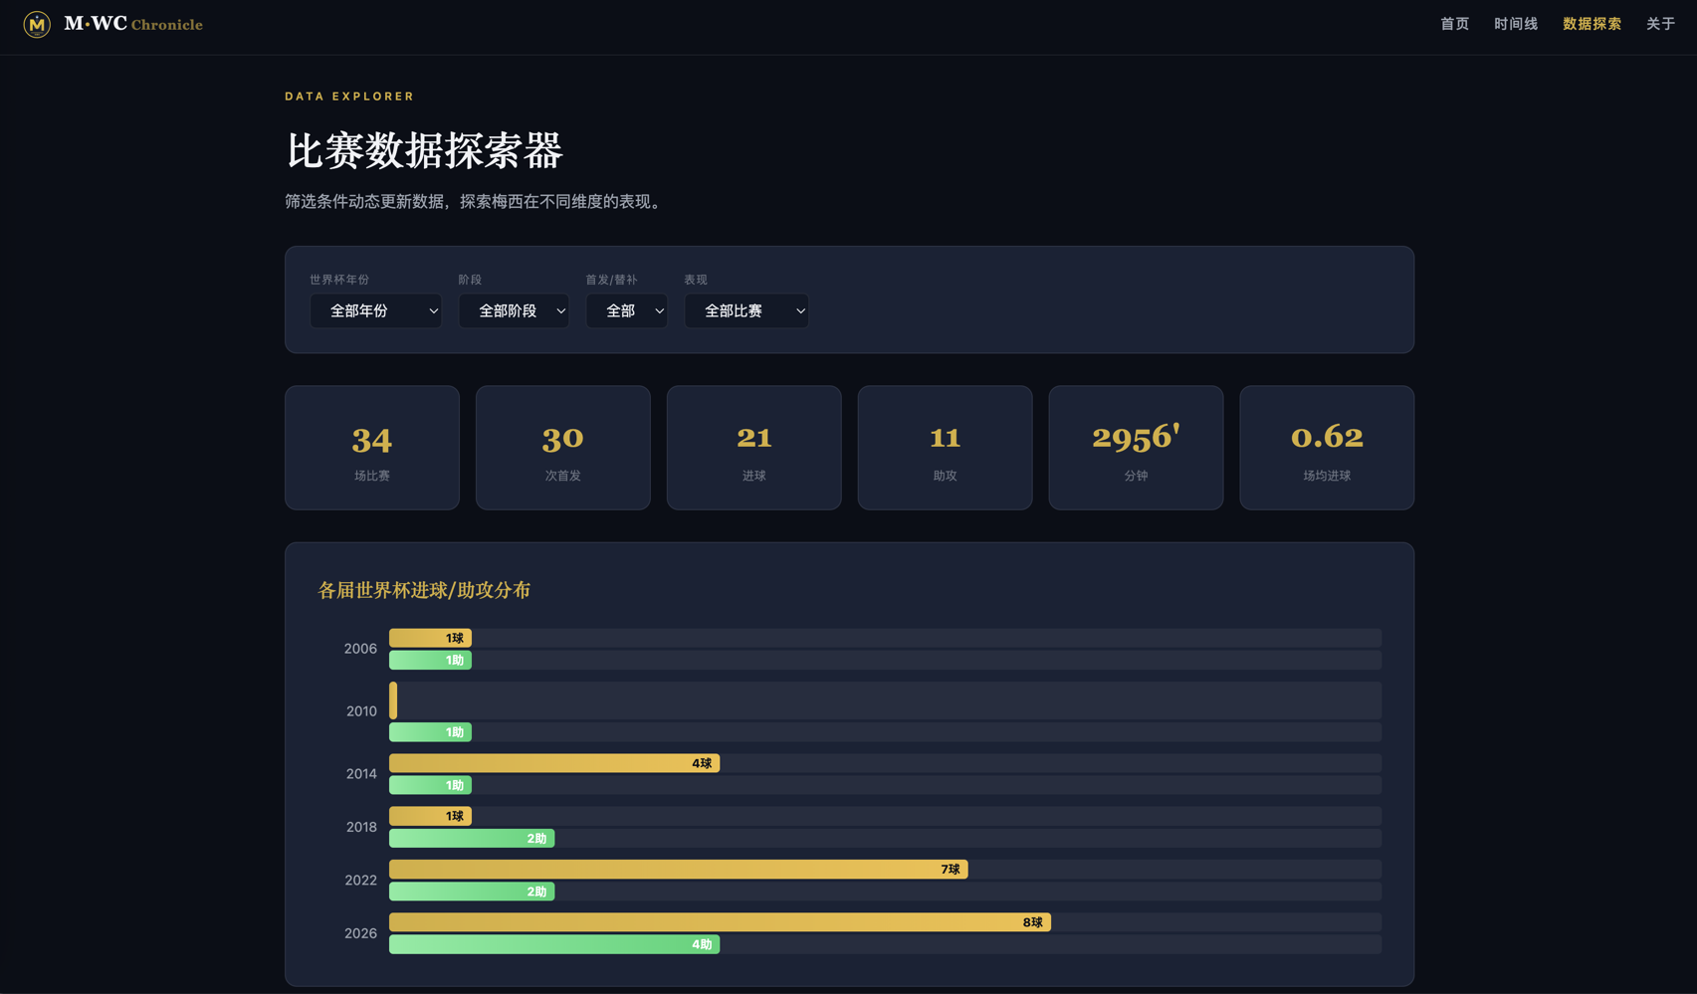Viewport: 1697px width, 994px height.
Task: Click the 2014 year label
Action: click(361, 774)
